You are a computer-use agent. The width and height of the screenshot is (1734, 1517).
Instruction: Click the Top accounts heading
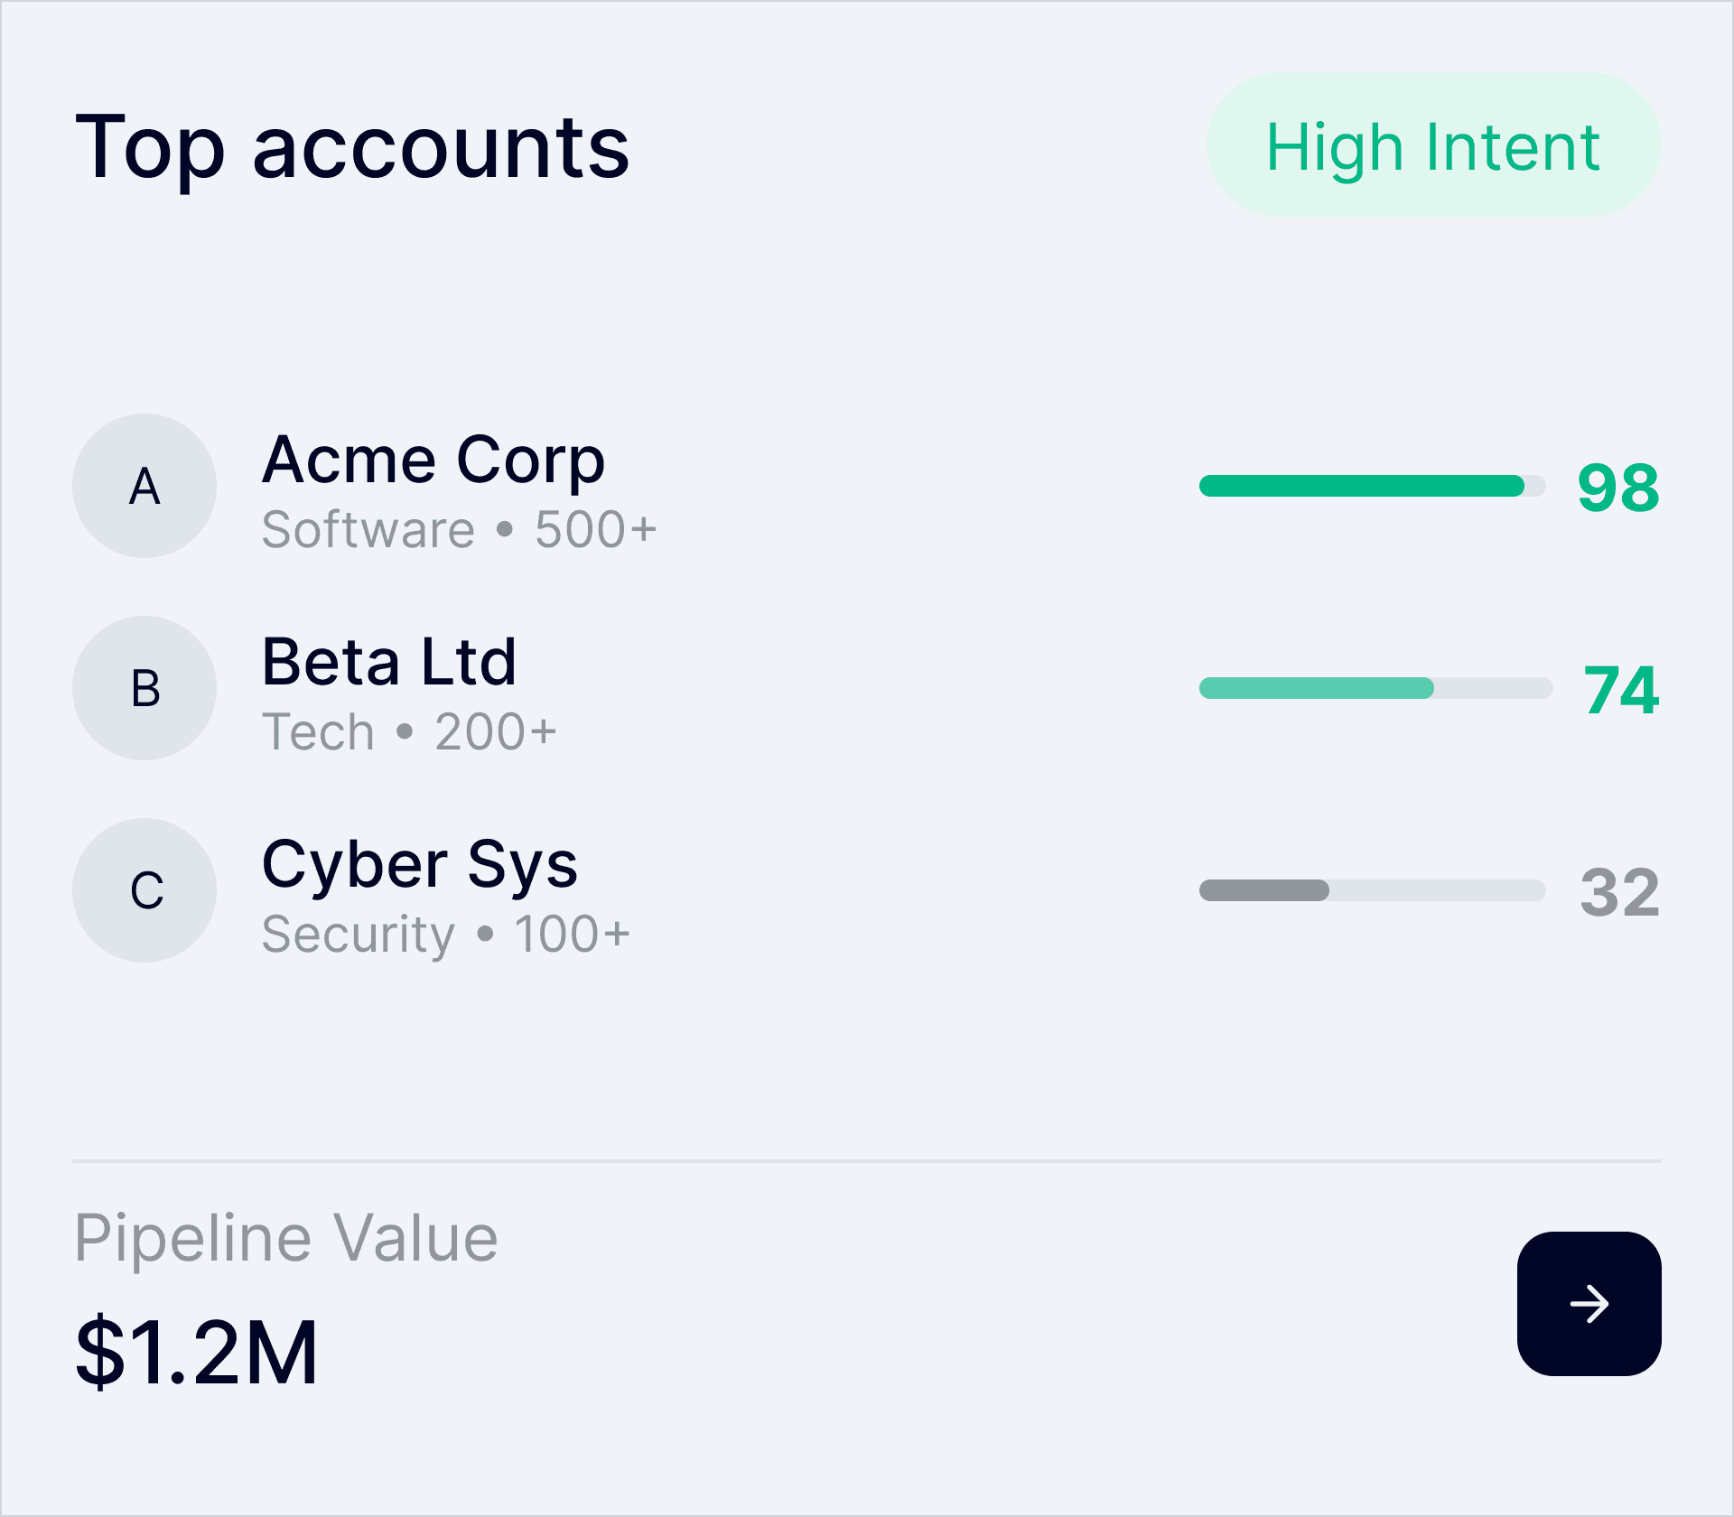(x=352, y=147)
